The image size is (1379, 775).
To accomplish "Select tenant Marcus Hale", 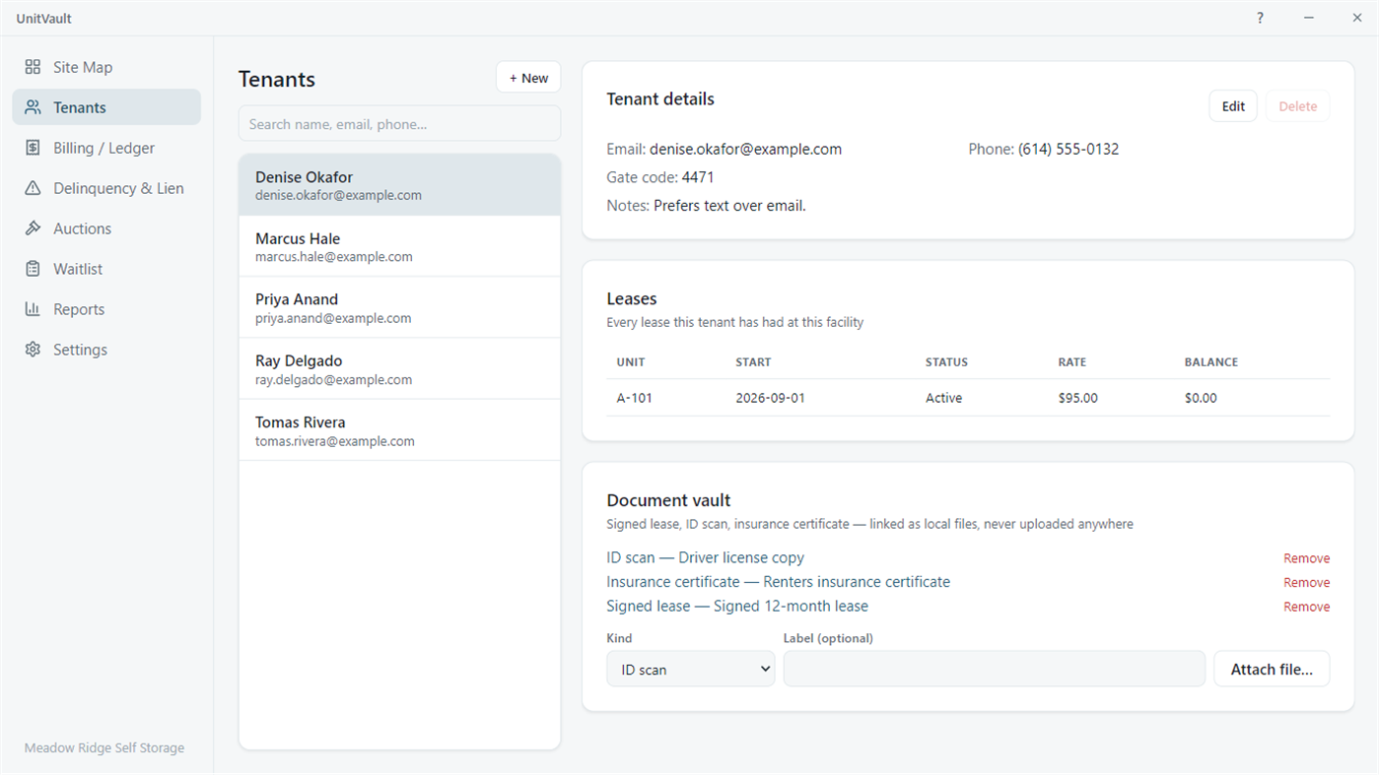I will (399, 246).
